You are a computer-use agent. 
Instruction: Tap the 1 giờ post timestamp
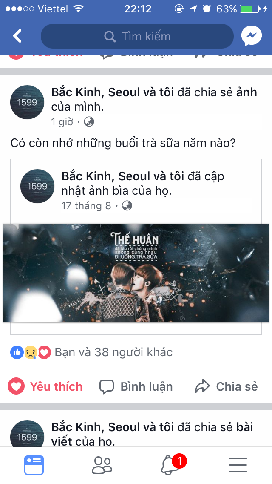pyautogui.click(x=62, y=121)
